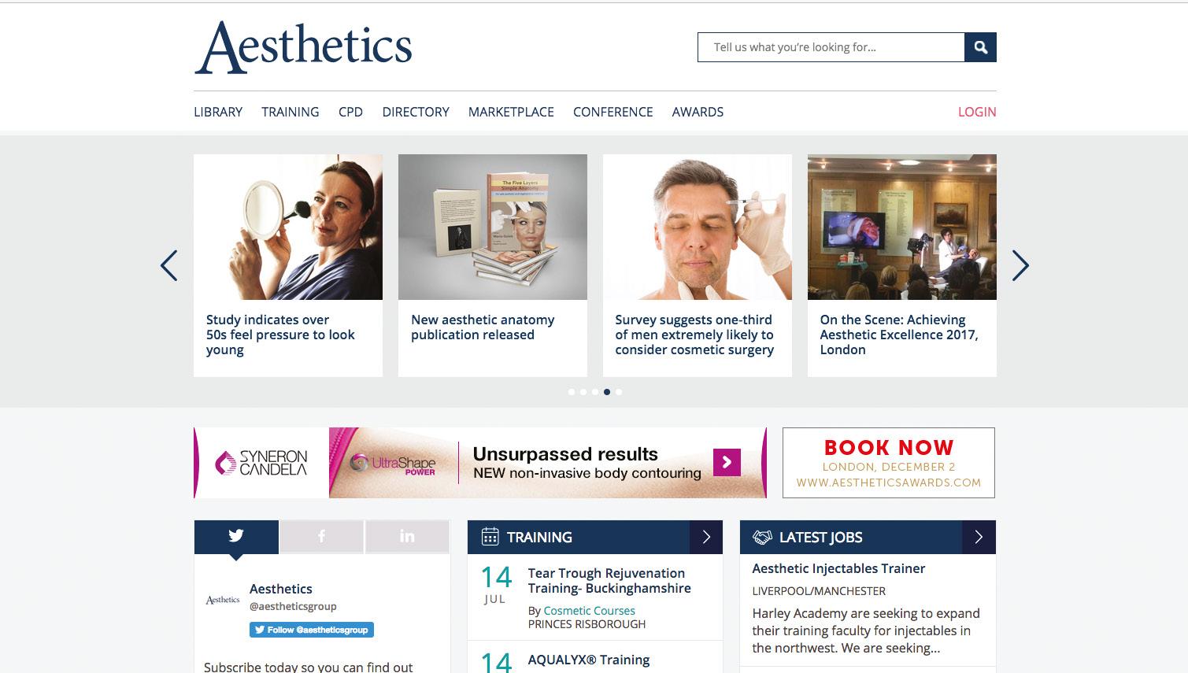Expand the Latest Jobs section arrow
The height and width of the screenshot is (673, 1188).
point(979,537)
